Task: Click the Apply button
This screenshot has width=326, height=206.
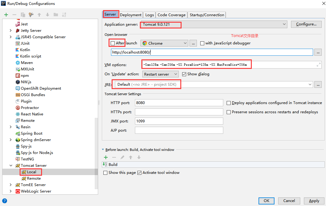Action: [x=314, y=201]
